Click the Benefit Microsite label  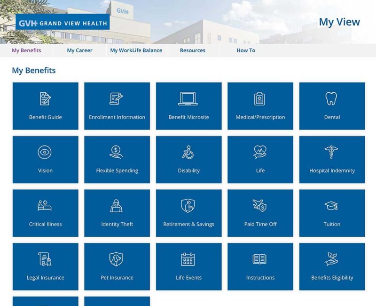(189, 117)
